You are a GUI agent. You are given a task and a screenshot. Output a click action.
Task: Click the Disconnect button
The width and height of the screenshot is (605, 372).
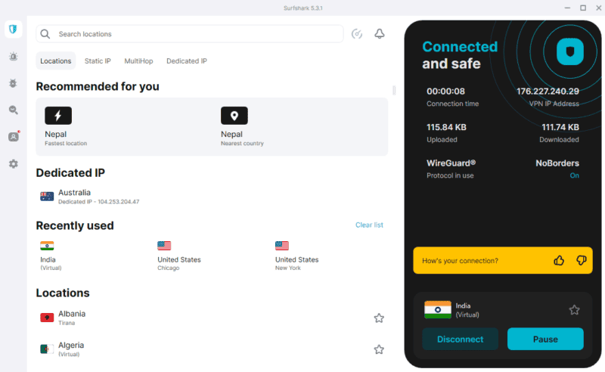coord(460,339)
